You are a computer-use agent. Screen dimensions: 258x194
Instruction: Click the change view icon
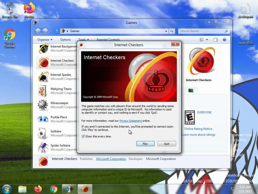point(202,40)
